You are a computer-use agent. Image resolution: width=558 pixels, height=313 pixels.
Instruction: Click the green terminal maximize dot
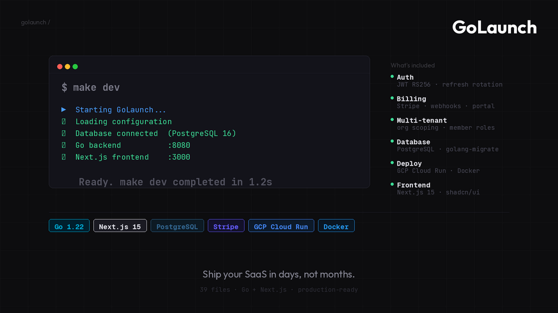tap(76, 66)
